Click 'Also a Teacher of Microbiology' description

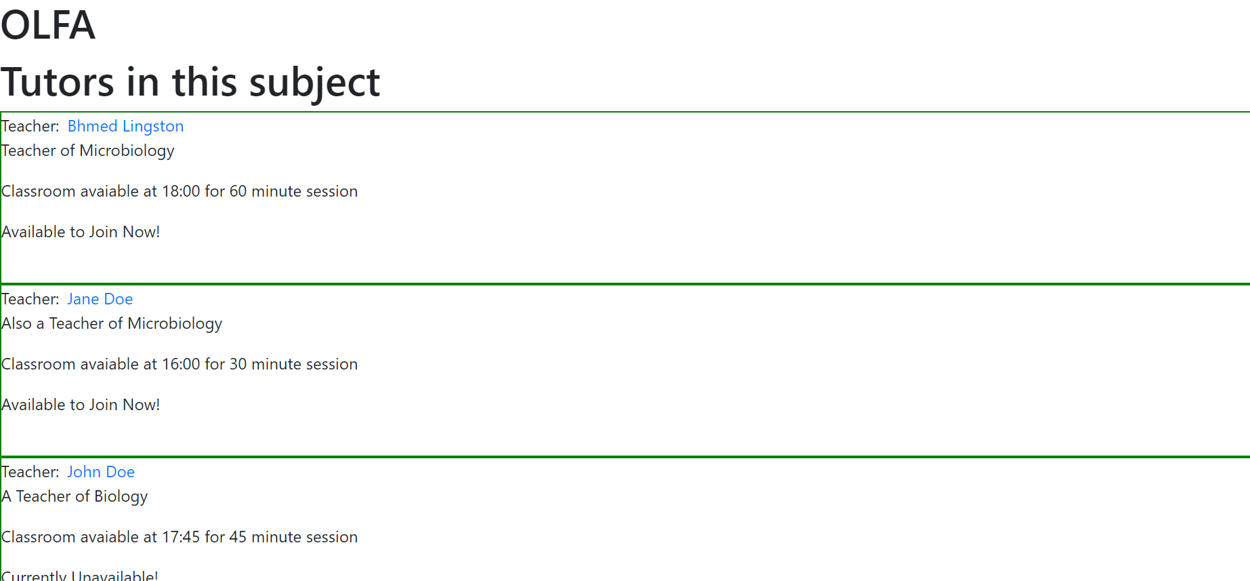pyautogui.click(x=112, y=323)
